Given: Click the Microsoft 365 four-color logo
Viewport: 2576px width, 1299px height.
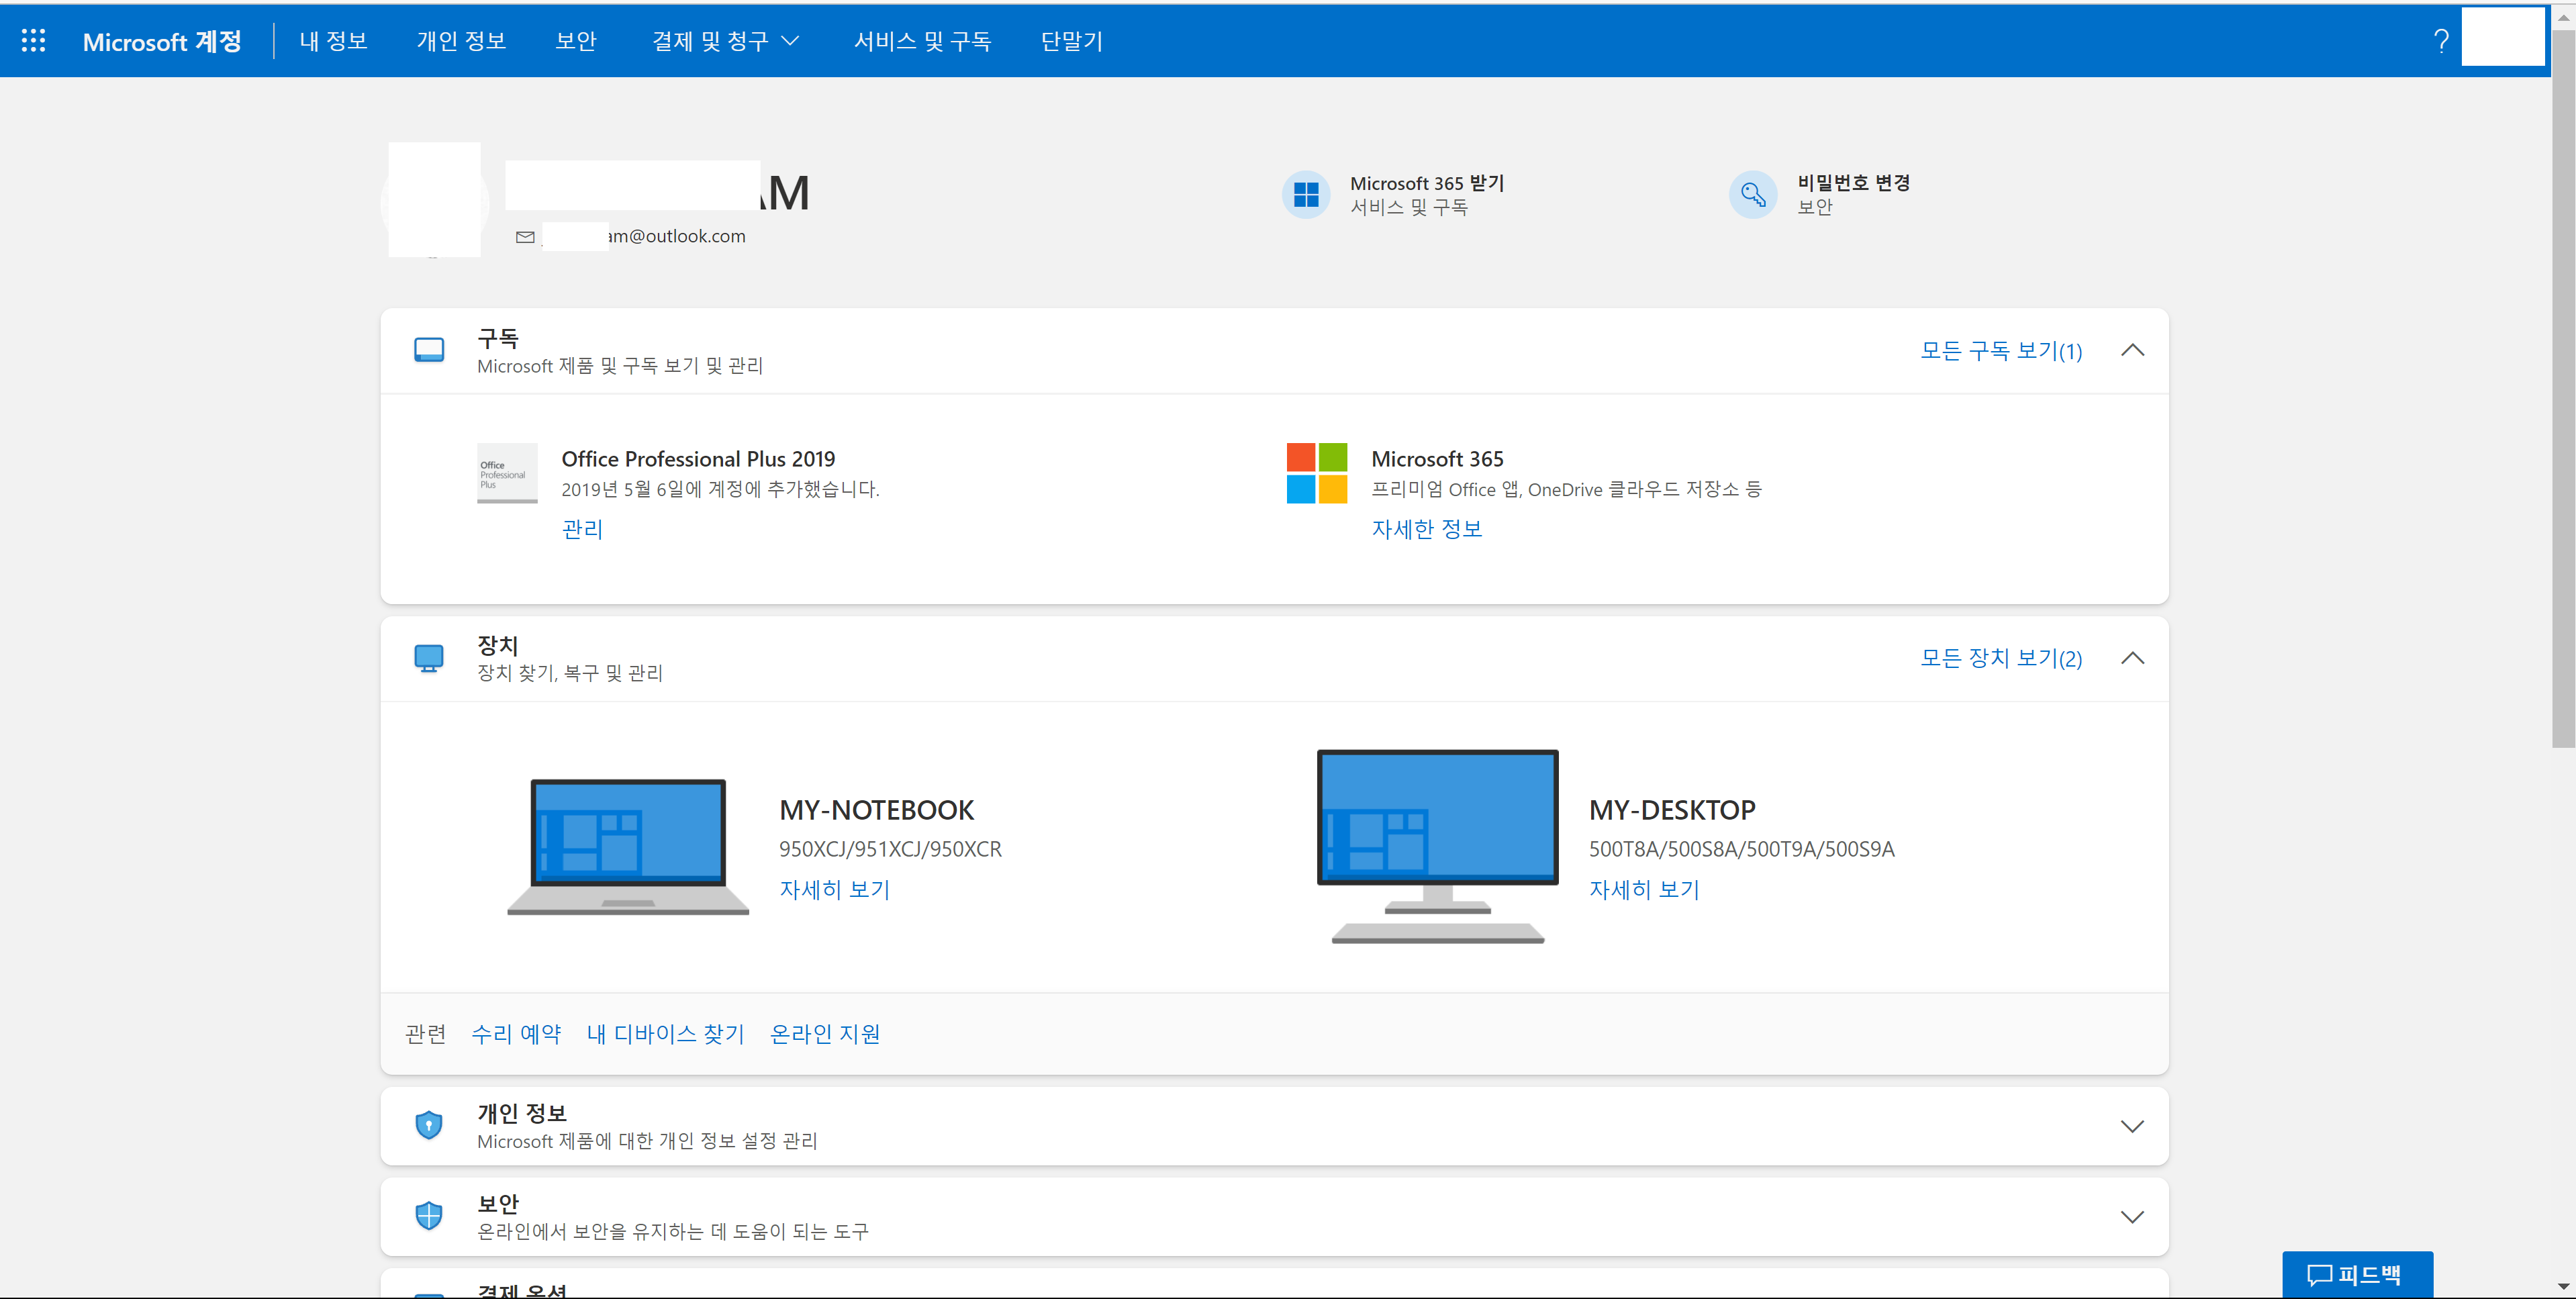Looking at the screenshot, I should [x=1316, y=473].
